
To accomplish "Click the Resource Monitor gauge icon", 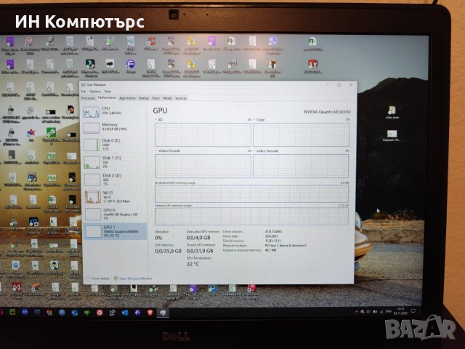I will pyautogui.click(x=116, y=278).
